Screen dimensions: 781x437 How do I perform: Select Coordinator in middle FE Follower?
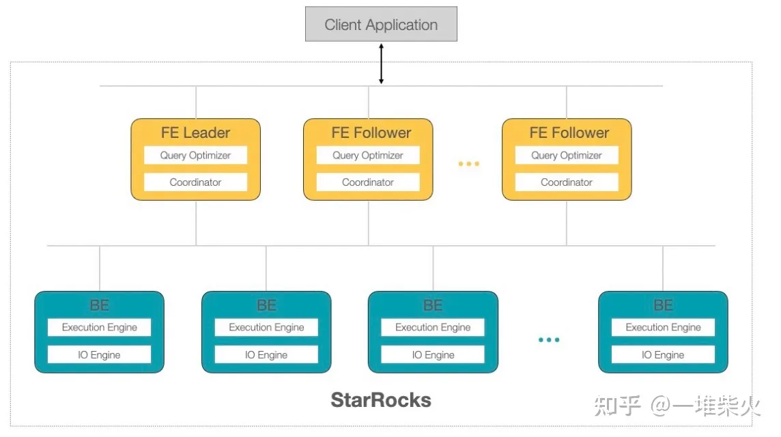pos(368,182)
